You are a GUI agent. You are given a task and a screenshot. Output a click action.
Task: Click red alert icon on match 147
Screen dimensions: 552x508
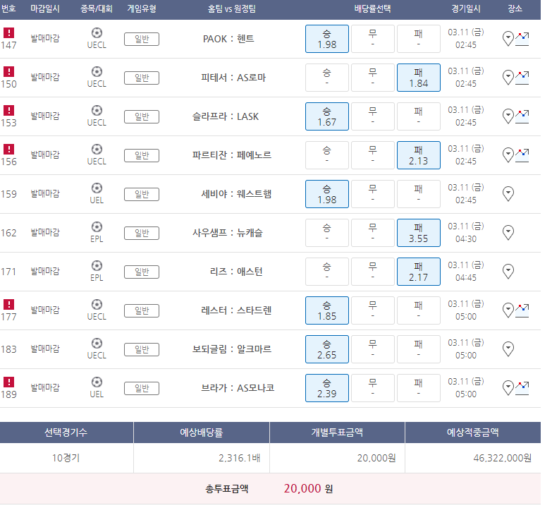click(x=8, y=32)
